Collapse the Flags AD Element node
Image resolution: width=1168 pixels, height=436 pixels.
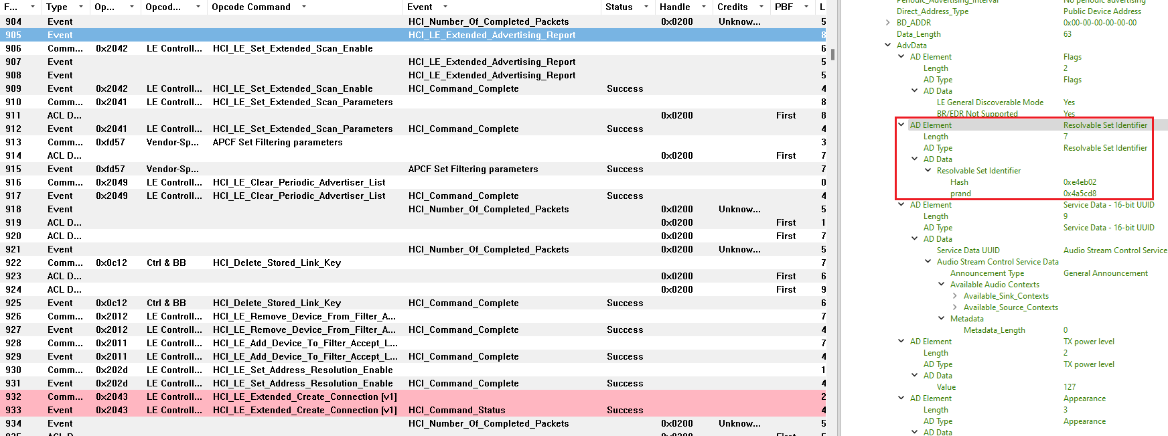(x=901, y=57)
